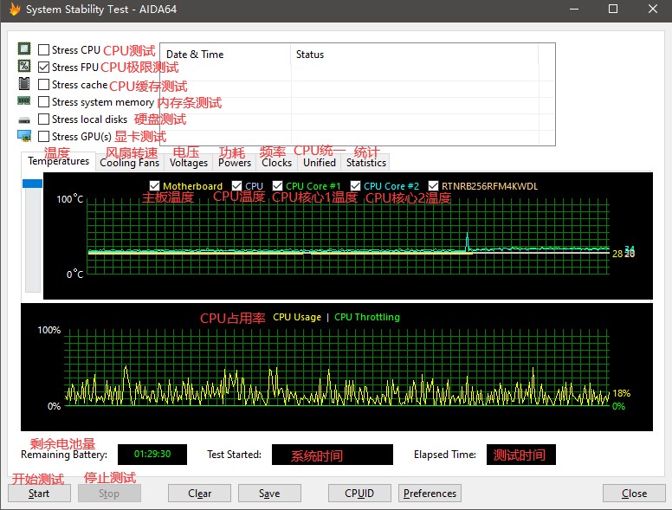Open the Cooling Fans tab
Viewport: 672px width, 510px height.
pyautogui.click(x=129, y=163)
